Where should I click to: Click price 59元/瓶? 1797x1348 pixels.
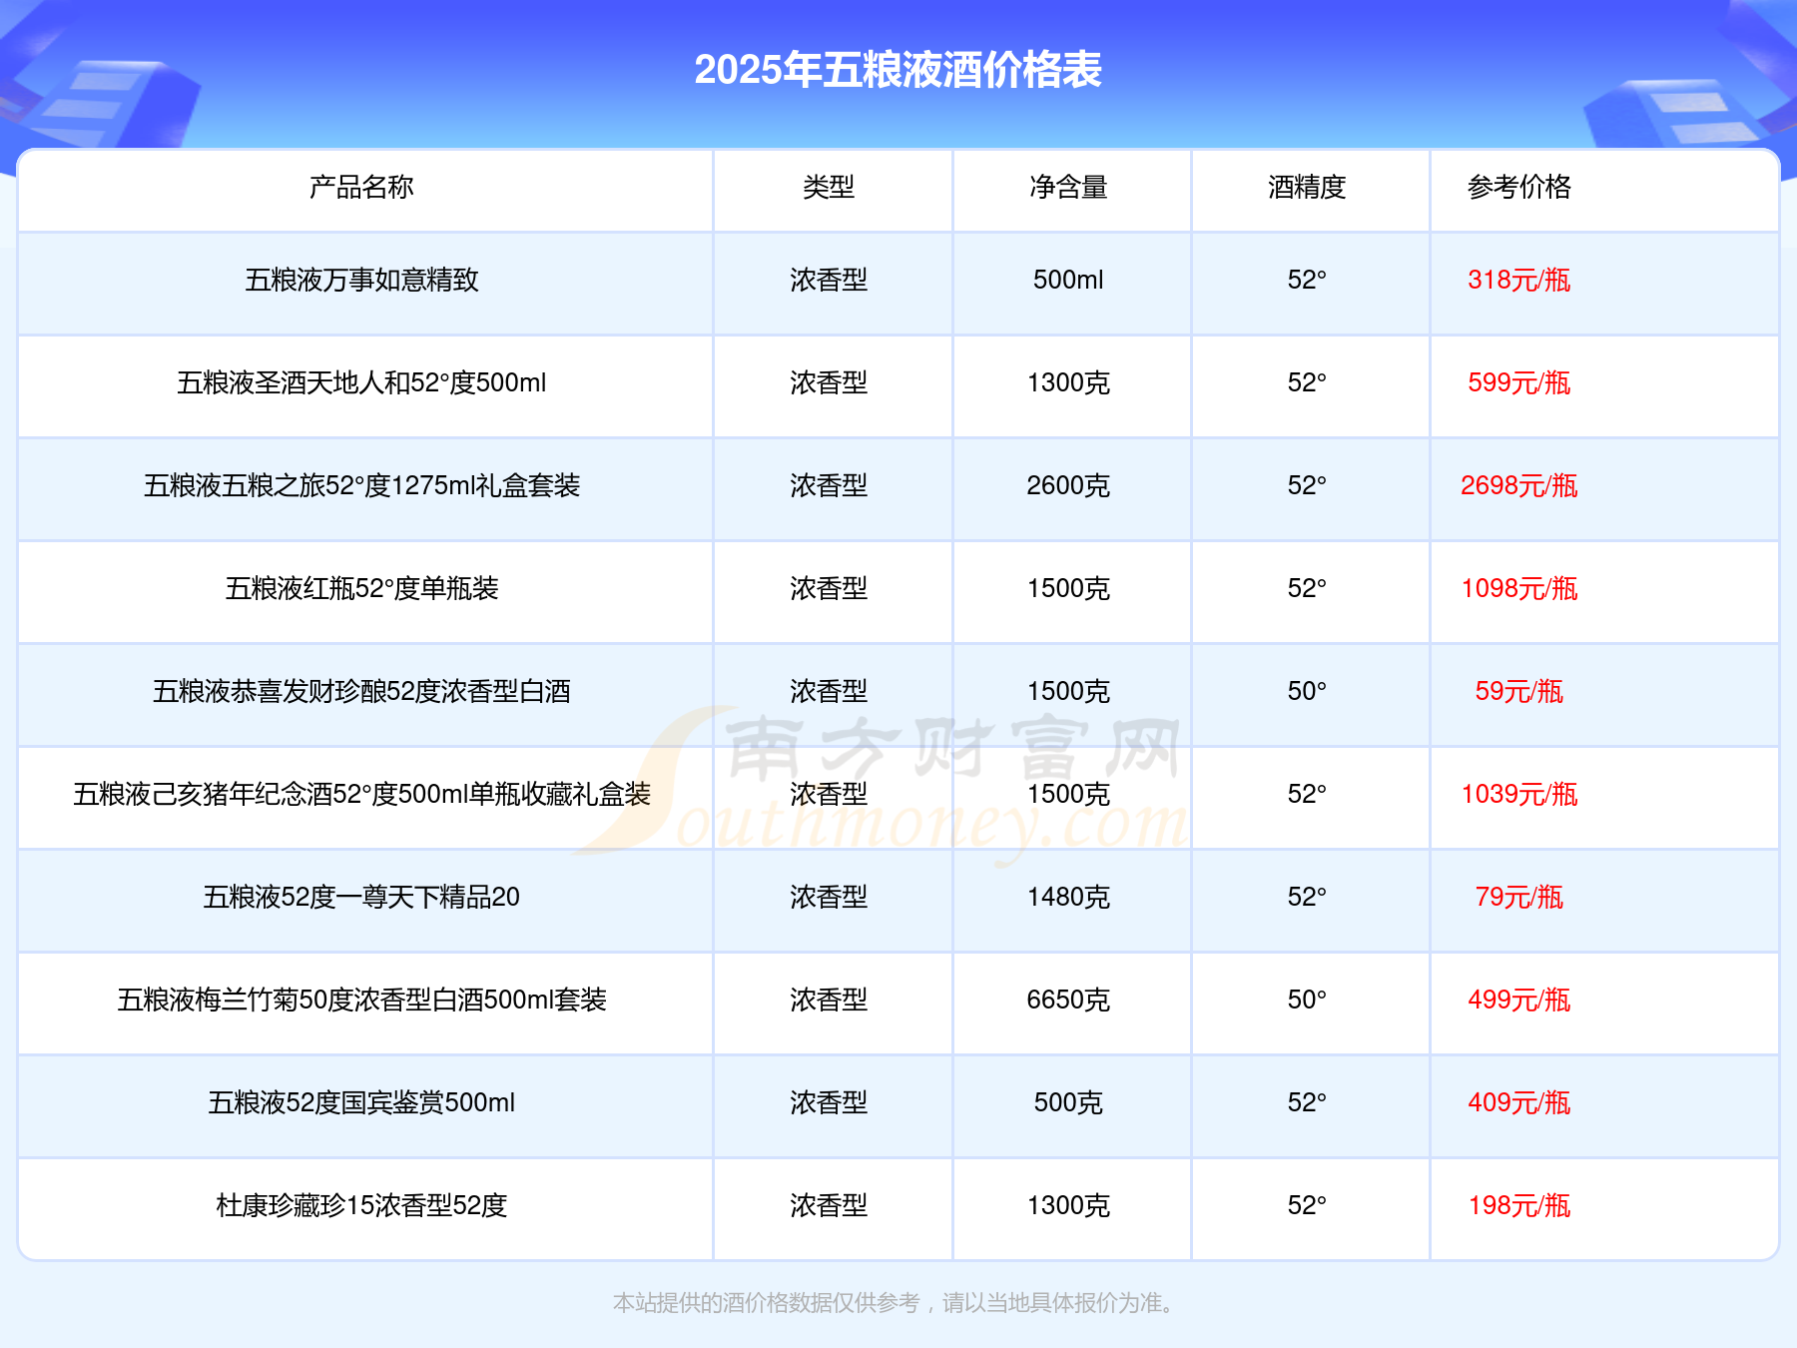point(1519,691)
